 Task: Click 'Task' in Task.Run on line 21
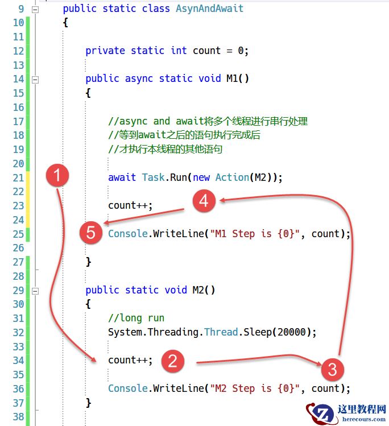153,177
